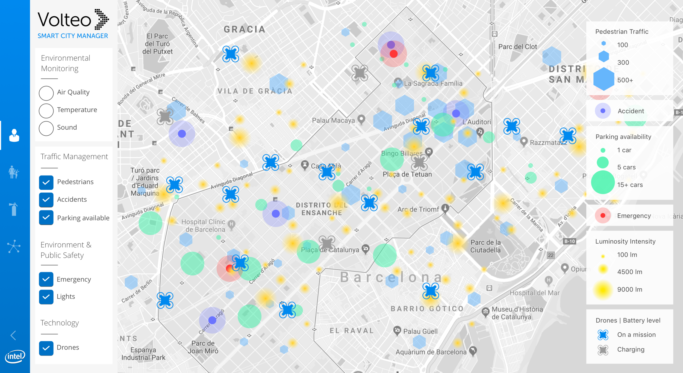Click the L'Auditori music pin
This screenshot has height=373, width=683.
(480, 133)
